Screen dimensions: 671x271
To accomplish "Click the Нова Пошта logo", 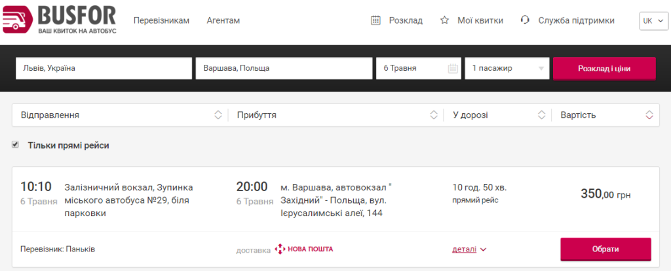I will click(x=303, y=249).
